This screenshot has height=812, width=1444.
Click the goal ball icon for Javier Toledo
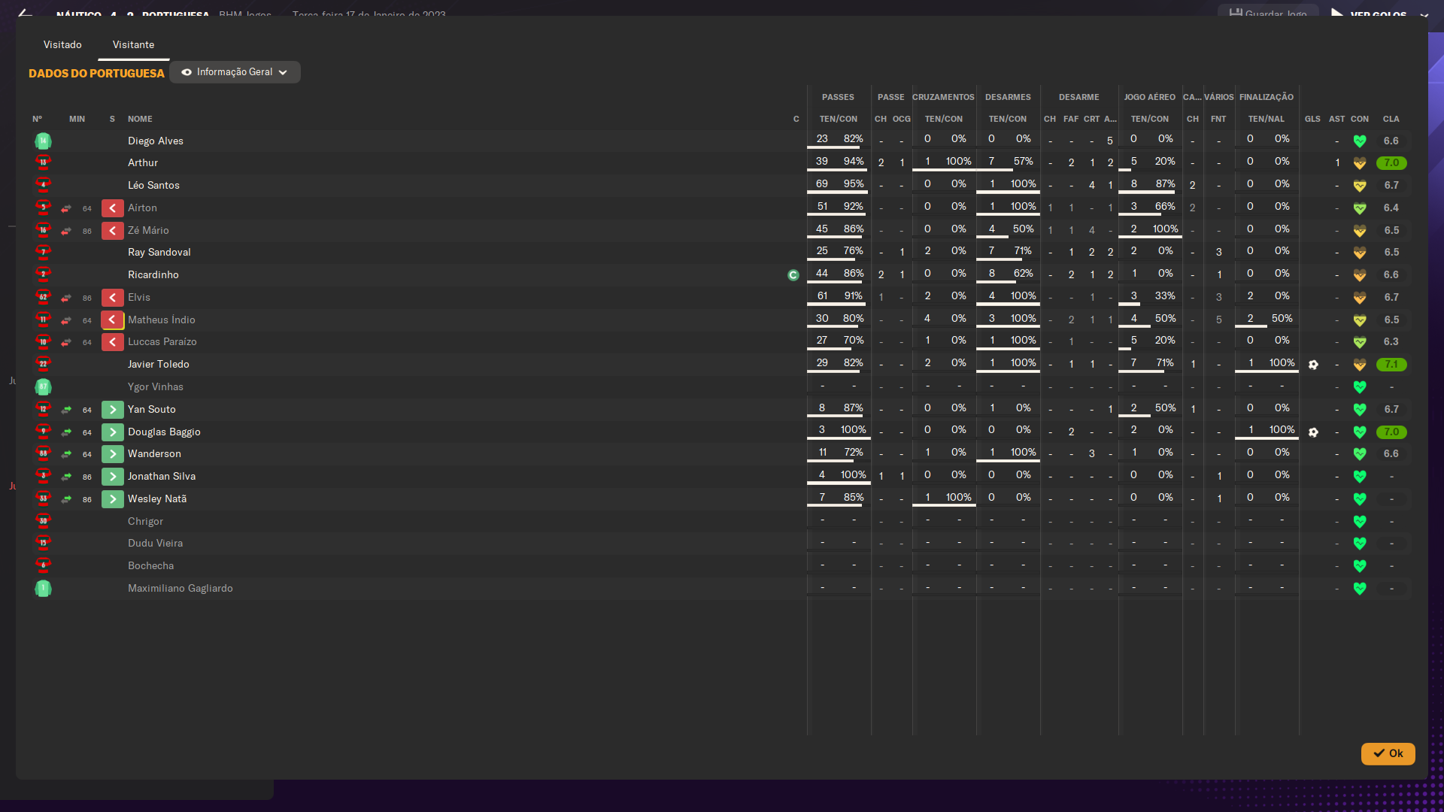click(x=1313, y=365)
